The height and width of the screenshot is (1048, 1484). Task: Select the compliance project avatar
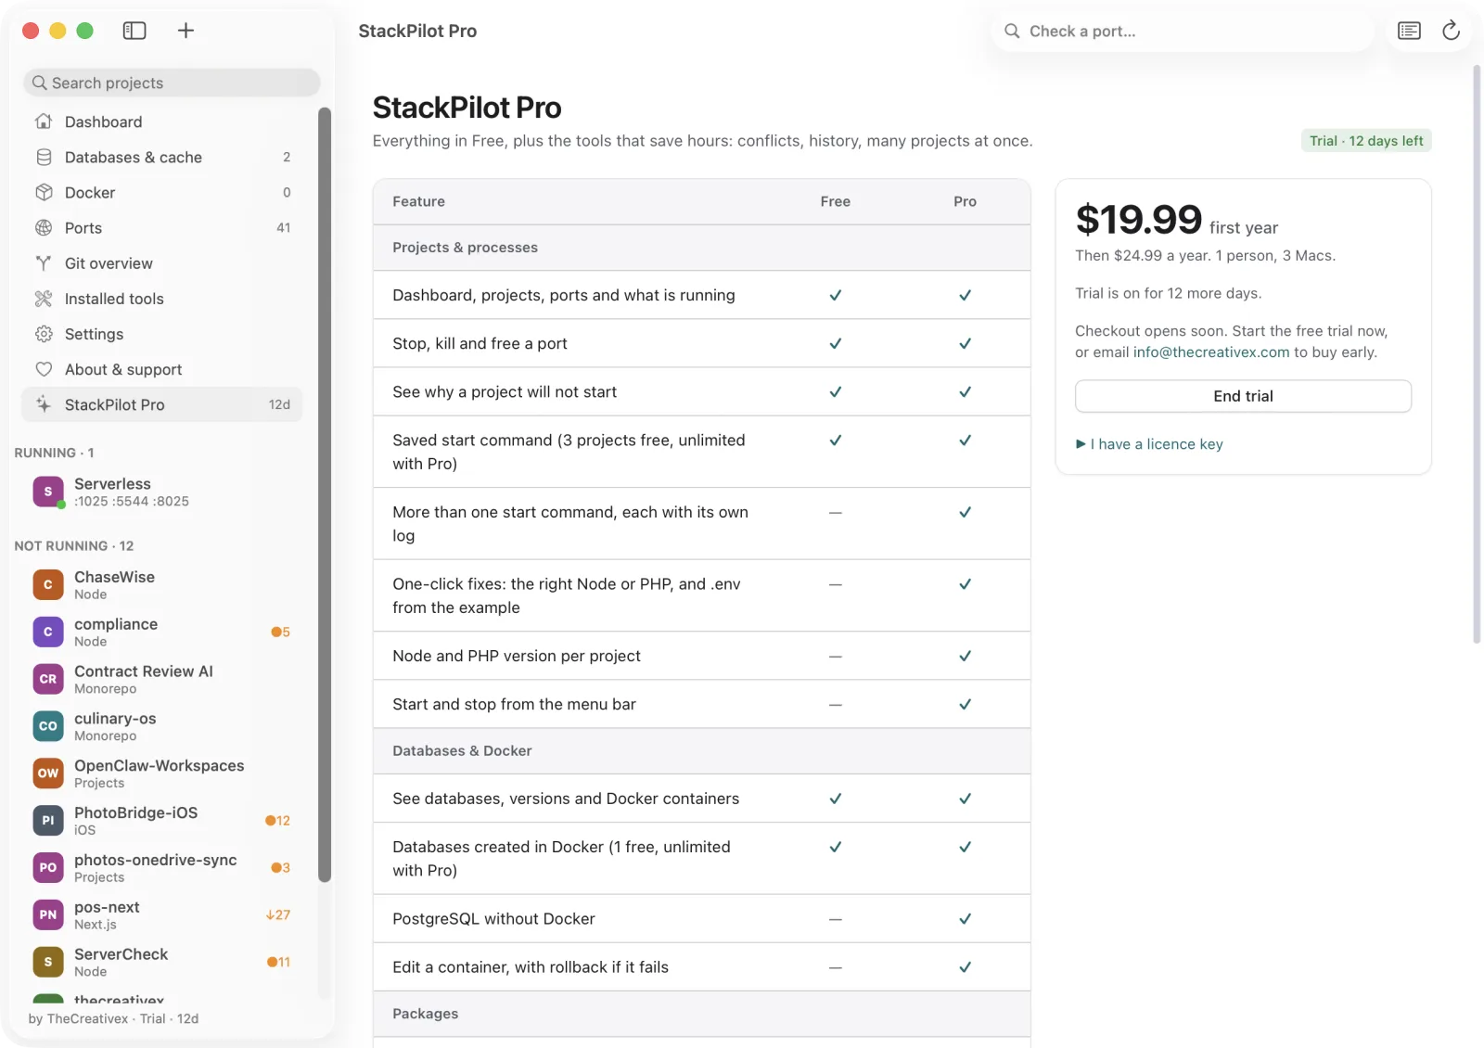click(x=48, y=632)
